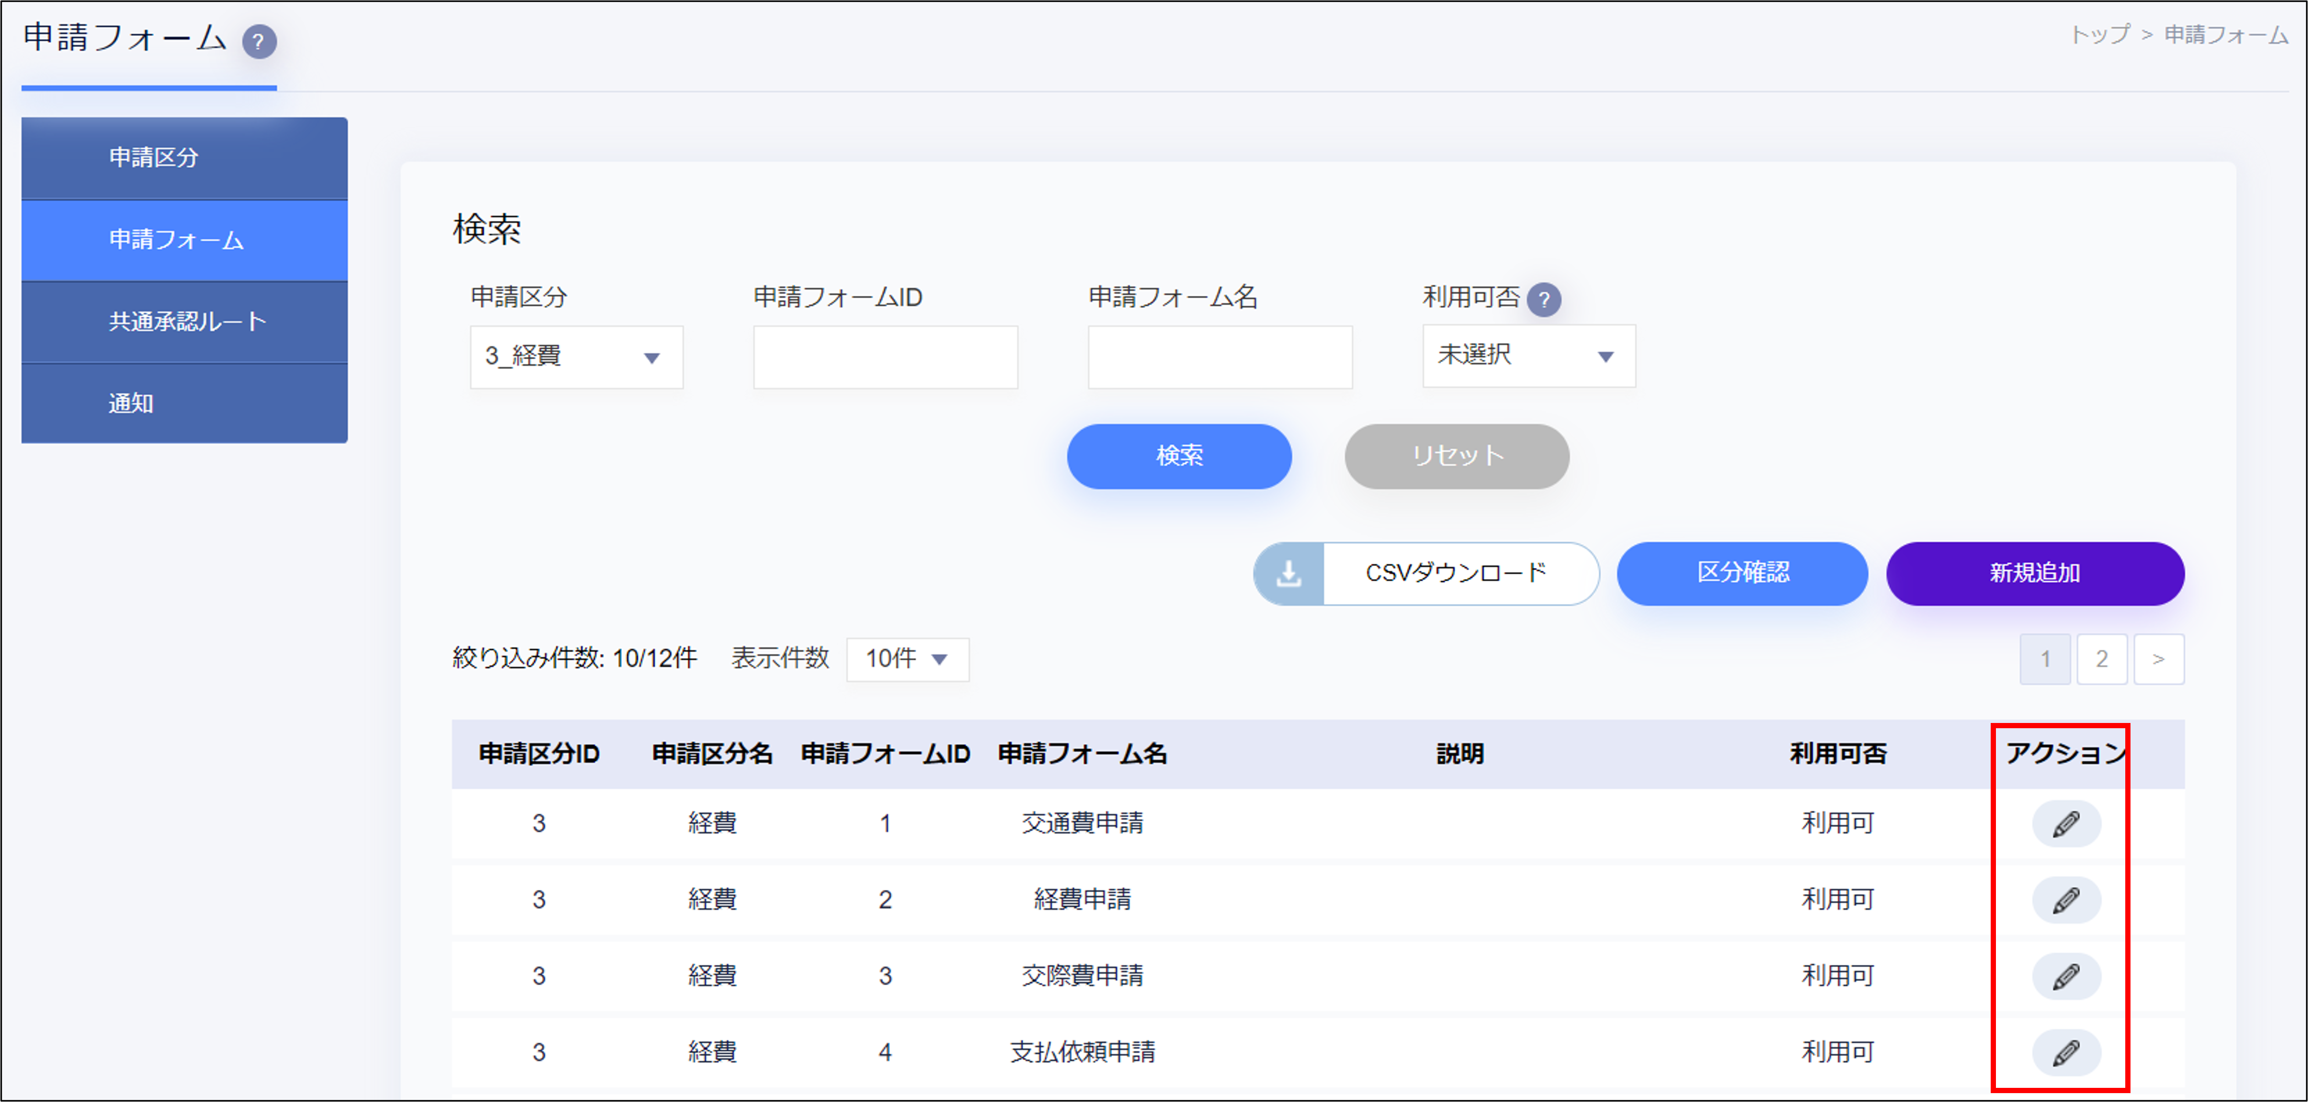
Task: Click the トップ breadcrumb link
Action: 2100,35
